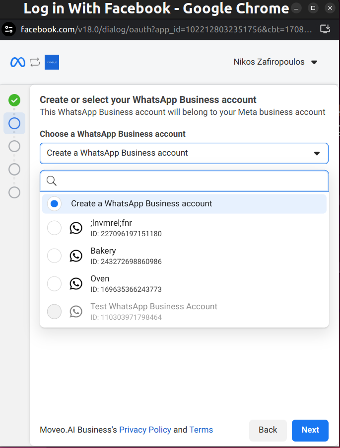
Task: Click the WhatsApp icon next to Bakery
Action: [x=76, y=256]
